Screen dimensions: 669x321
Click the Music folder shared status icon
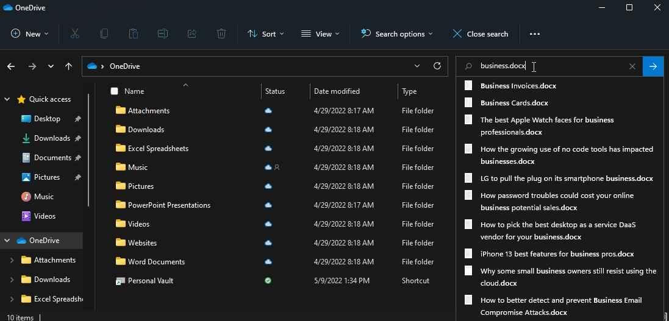pyautogui.click(x=277, y=168)
